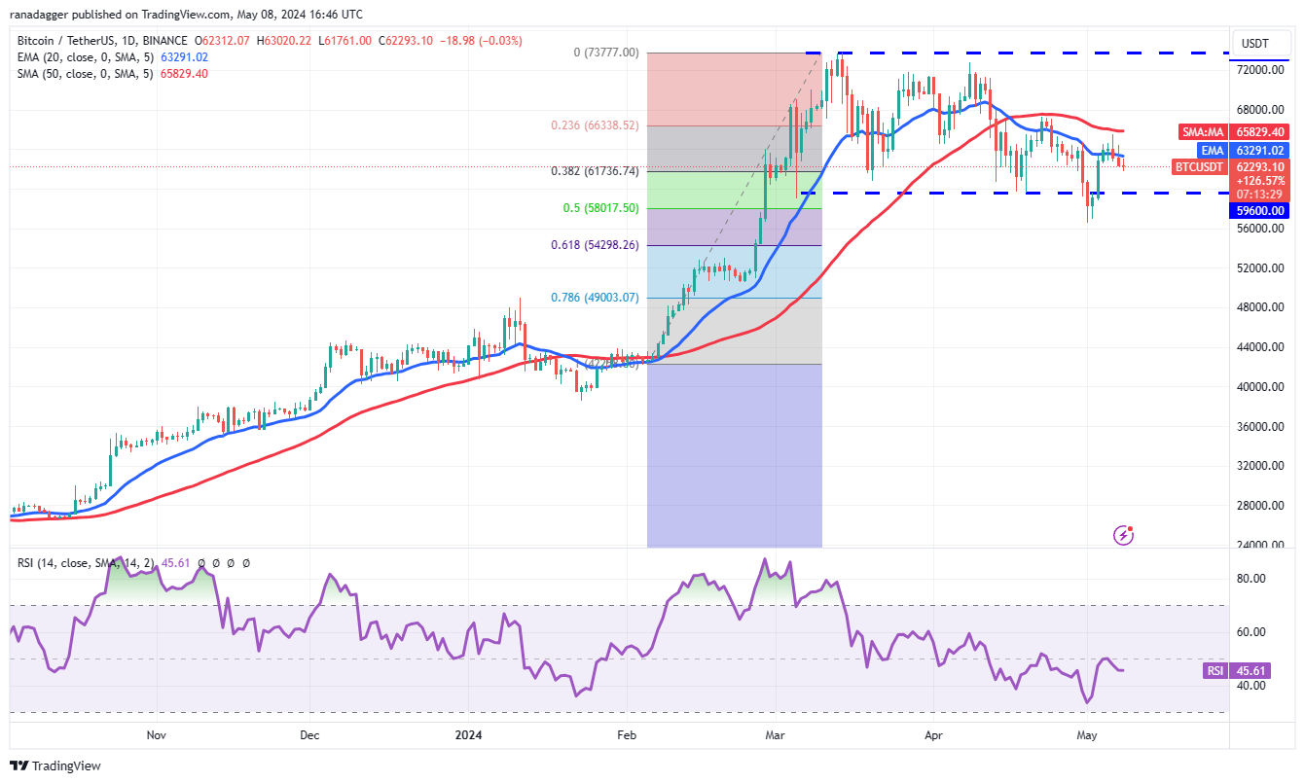This screenshot has height=783, width=1305.
Task: Click the purple RSI 45.61 axis tag
Action: 1214,670
